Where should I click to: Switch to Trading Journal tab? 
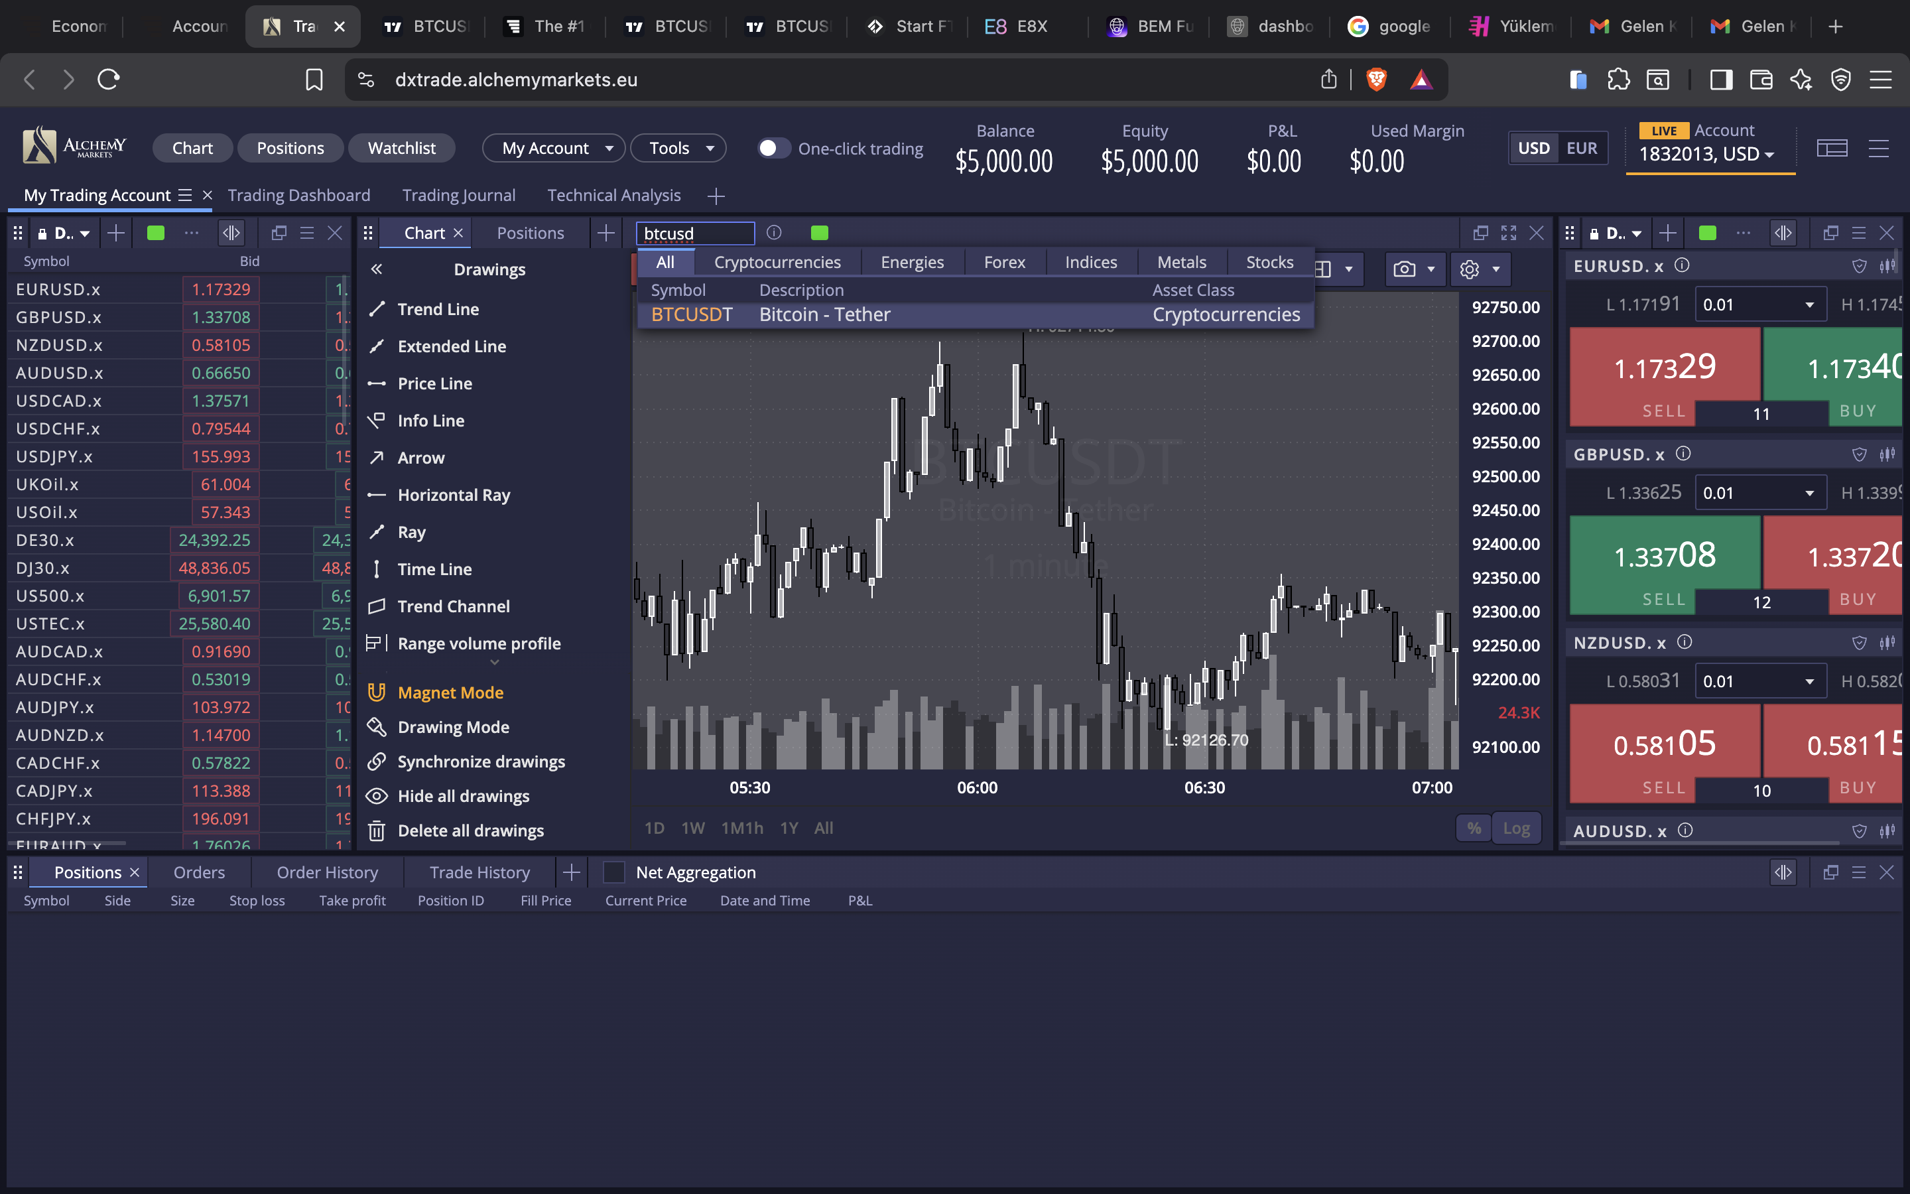pyautogui.click(x=458, y=196)
